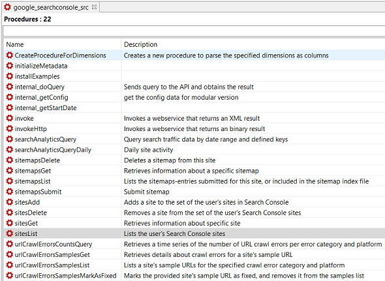385x281 pixels.
Task: Select the sitesAdd procedure name
Action: click(x=27, y=202)
